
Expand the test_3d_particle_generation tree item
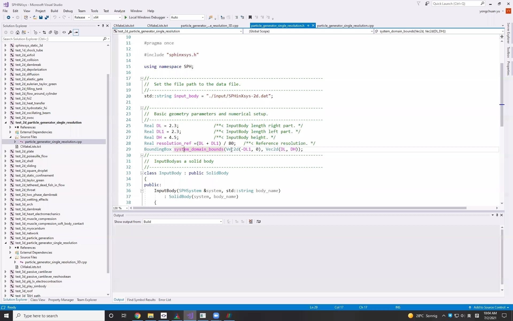[x=5, y=238]
